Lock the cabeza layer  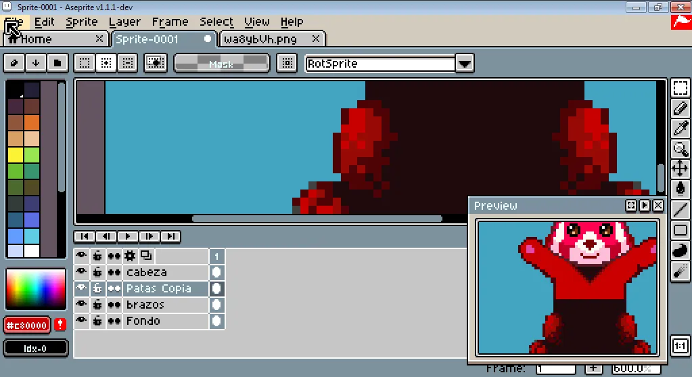click(97, 272)
